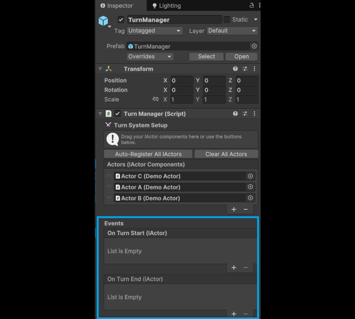Toggle the Inspector lock icon

click(251, 5)
